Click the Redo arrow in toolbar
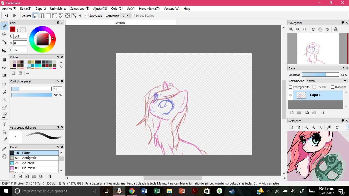349x196 pixels. (14, 16)
